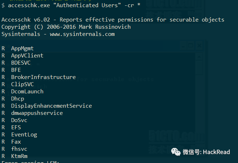The height and width of the screenshot is (163, 238).
Task: Click the EventLog service name
Action: pyautogui.click(x=24, y=135)
